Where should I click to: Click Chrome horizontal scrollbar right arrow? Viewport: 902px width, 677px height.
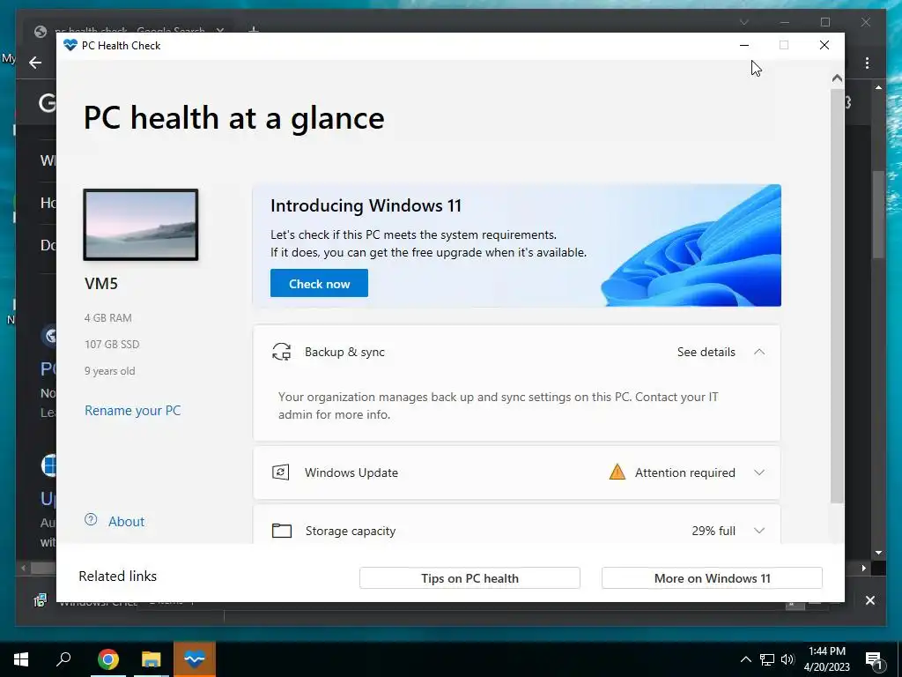pos(863,569)
